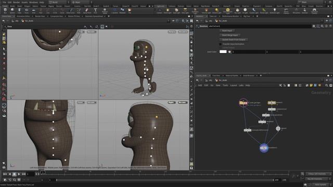Select the Torus shelf tool
Viewport: 333px width, 187px height.
[x=27, y=11]
